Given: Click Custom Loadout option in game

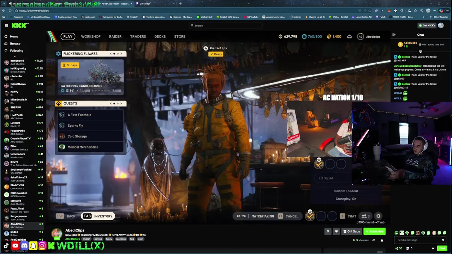Looking at the screenshot, I should (x=346, y=191).
